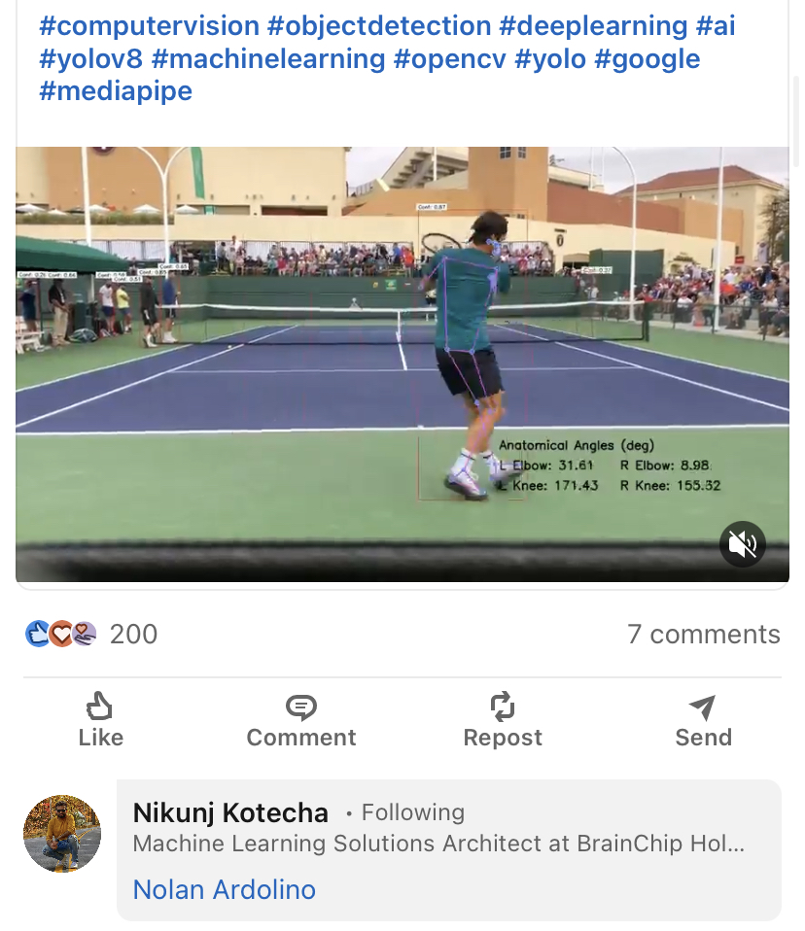Click the red heart reaction icon
This screenshot has height=931, width=805.
point(61,634)
